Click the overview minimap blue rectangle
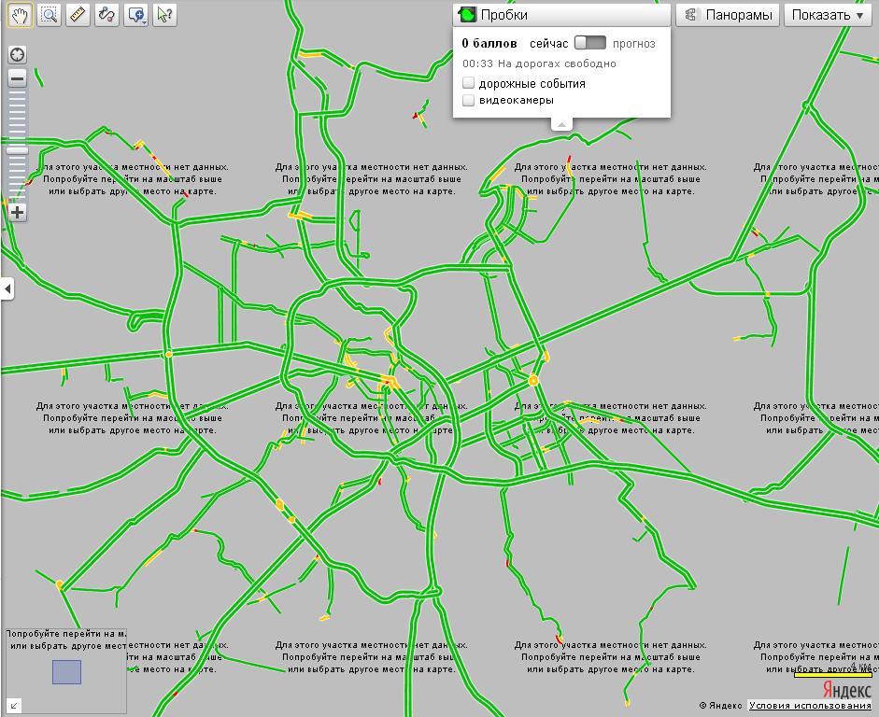The height and width of the screenshot is (717, 879). tap(66, 672)
